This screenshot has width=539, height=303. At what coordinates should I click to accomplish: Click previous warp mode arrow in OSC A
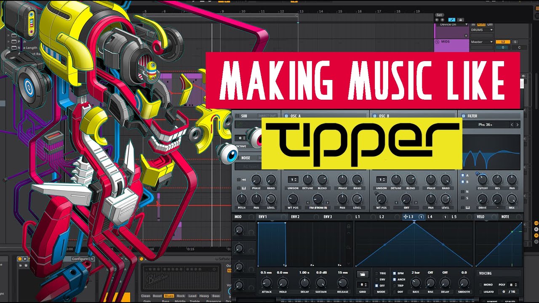click(x=308, y=202)
